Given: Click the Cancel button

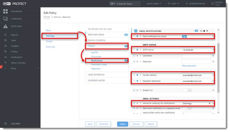Looking at the screenshot, I should click(151, 124).
